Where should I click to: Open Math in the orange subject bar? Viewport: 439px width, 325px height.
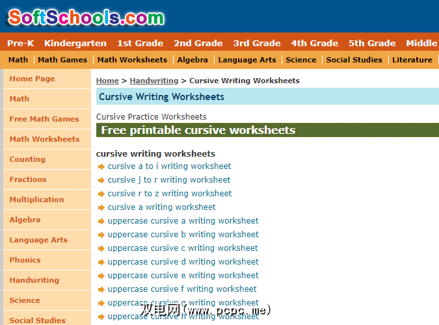tap(18, 60)
